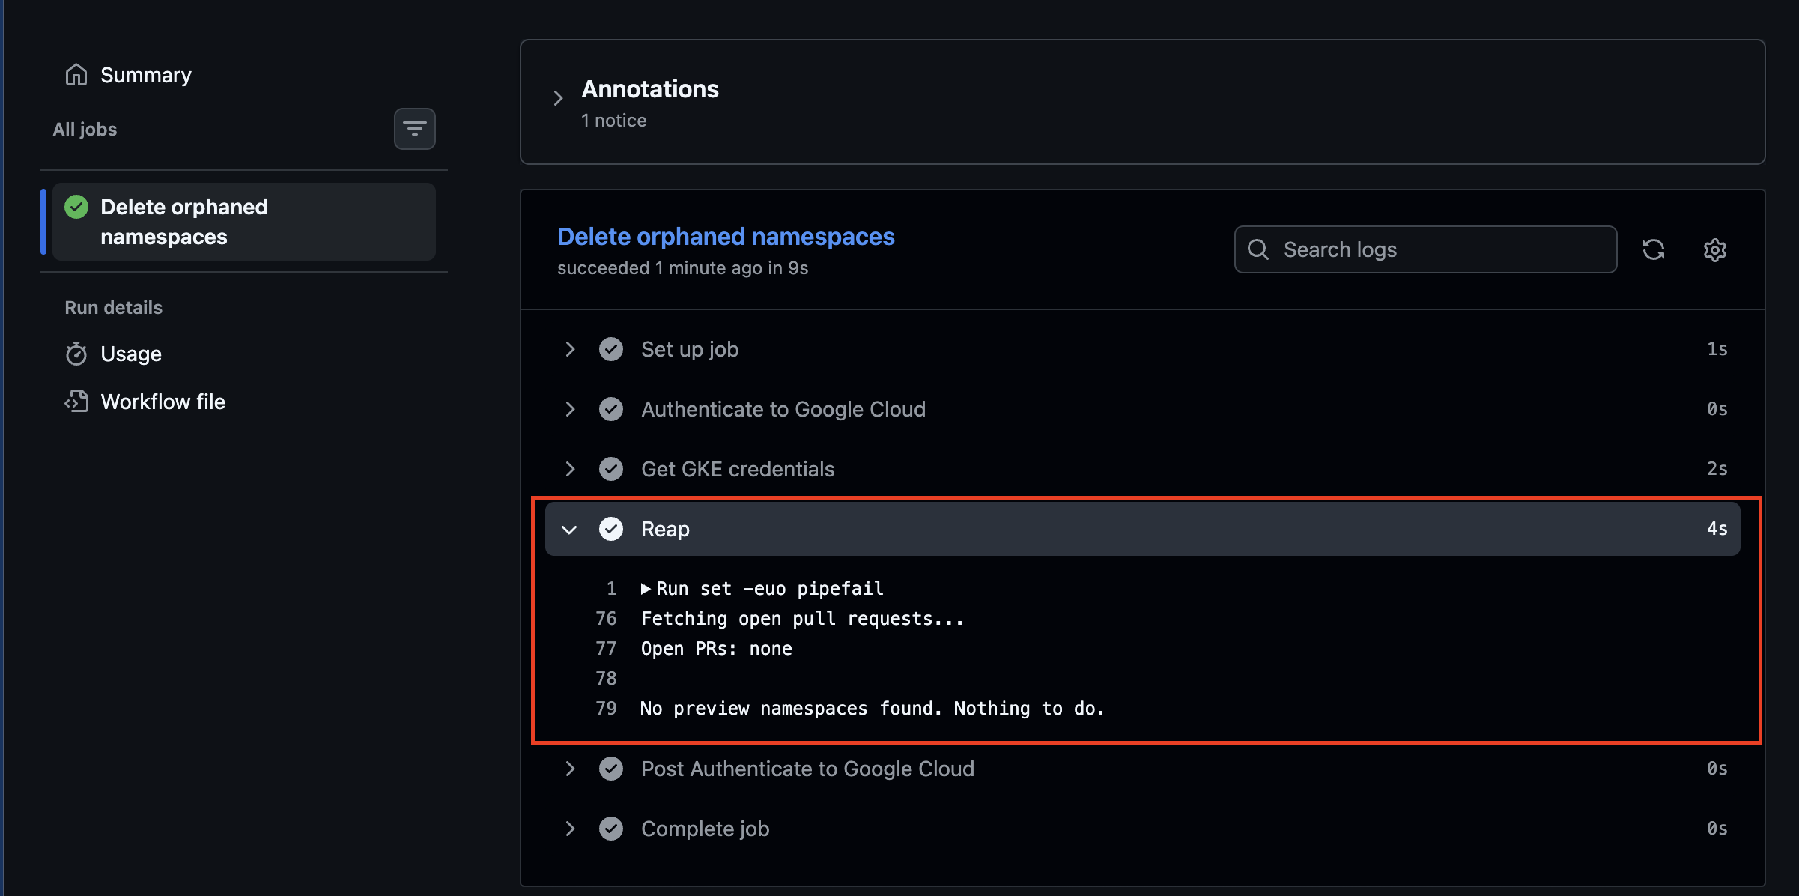Click check icon for Authenticate to Google Cloud
The width and height of the screenshot is (1799, 896).
[x=611, y=409]
